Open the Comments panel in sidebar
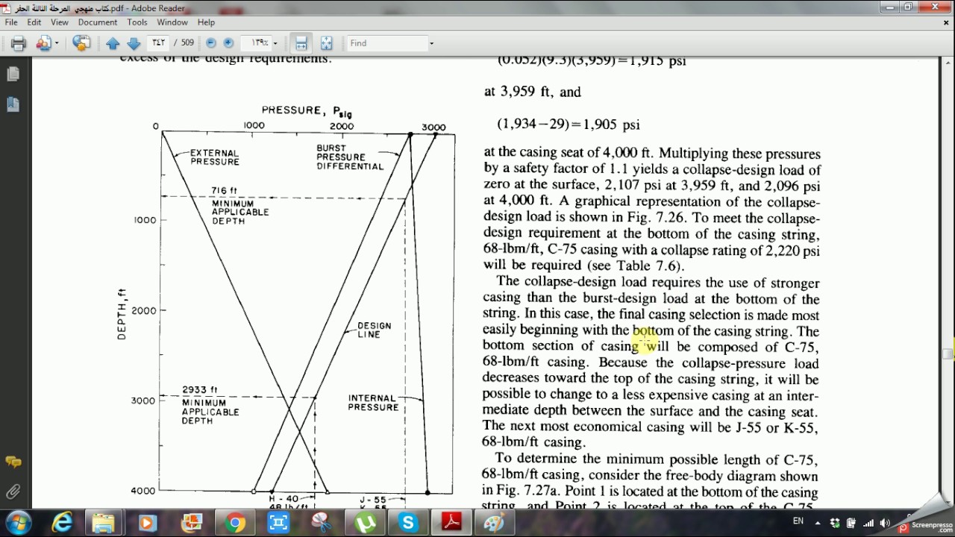 (13, 462)
